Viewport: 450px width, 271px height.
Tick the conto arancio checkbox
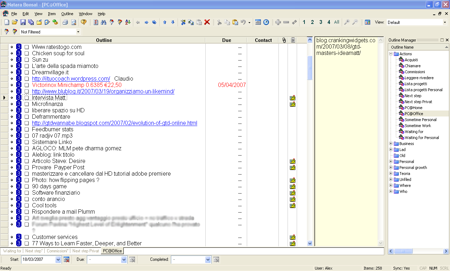coord(27,199)
